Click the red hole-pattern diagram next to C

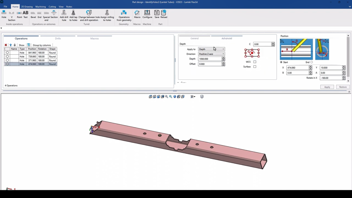252,53
